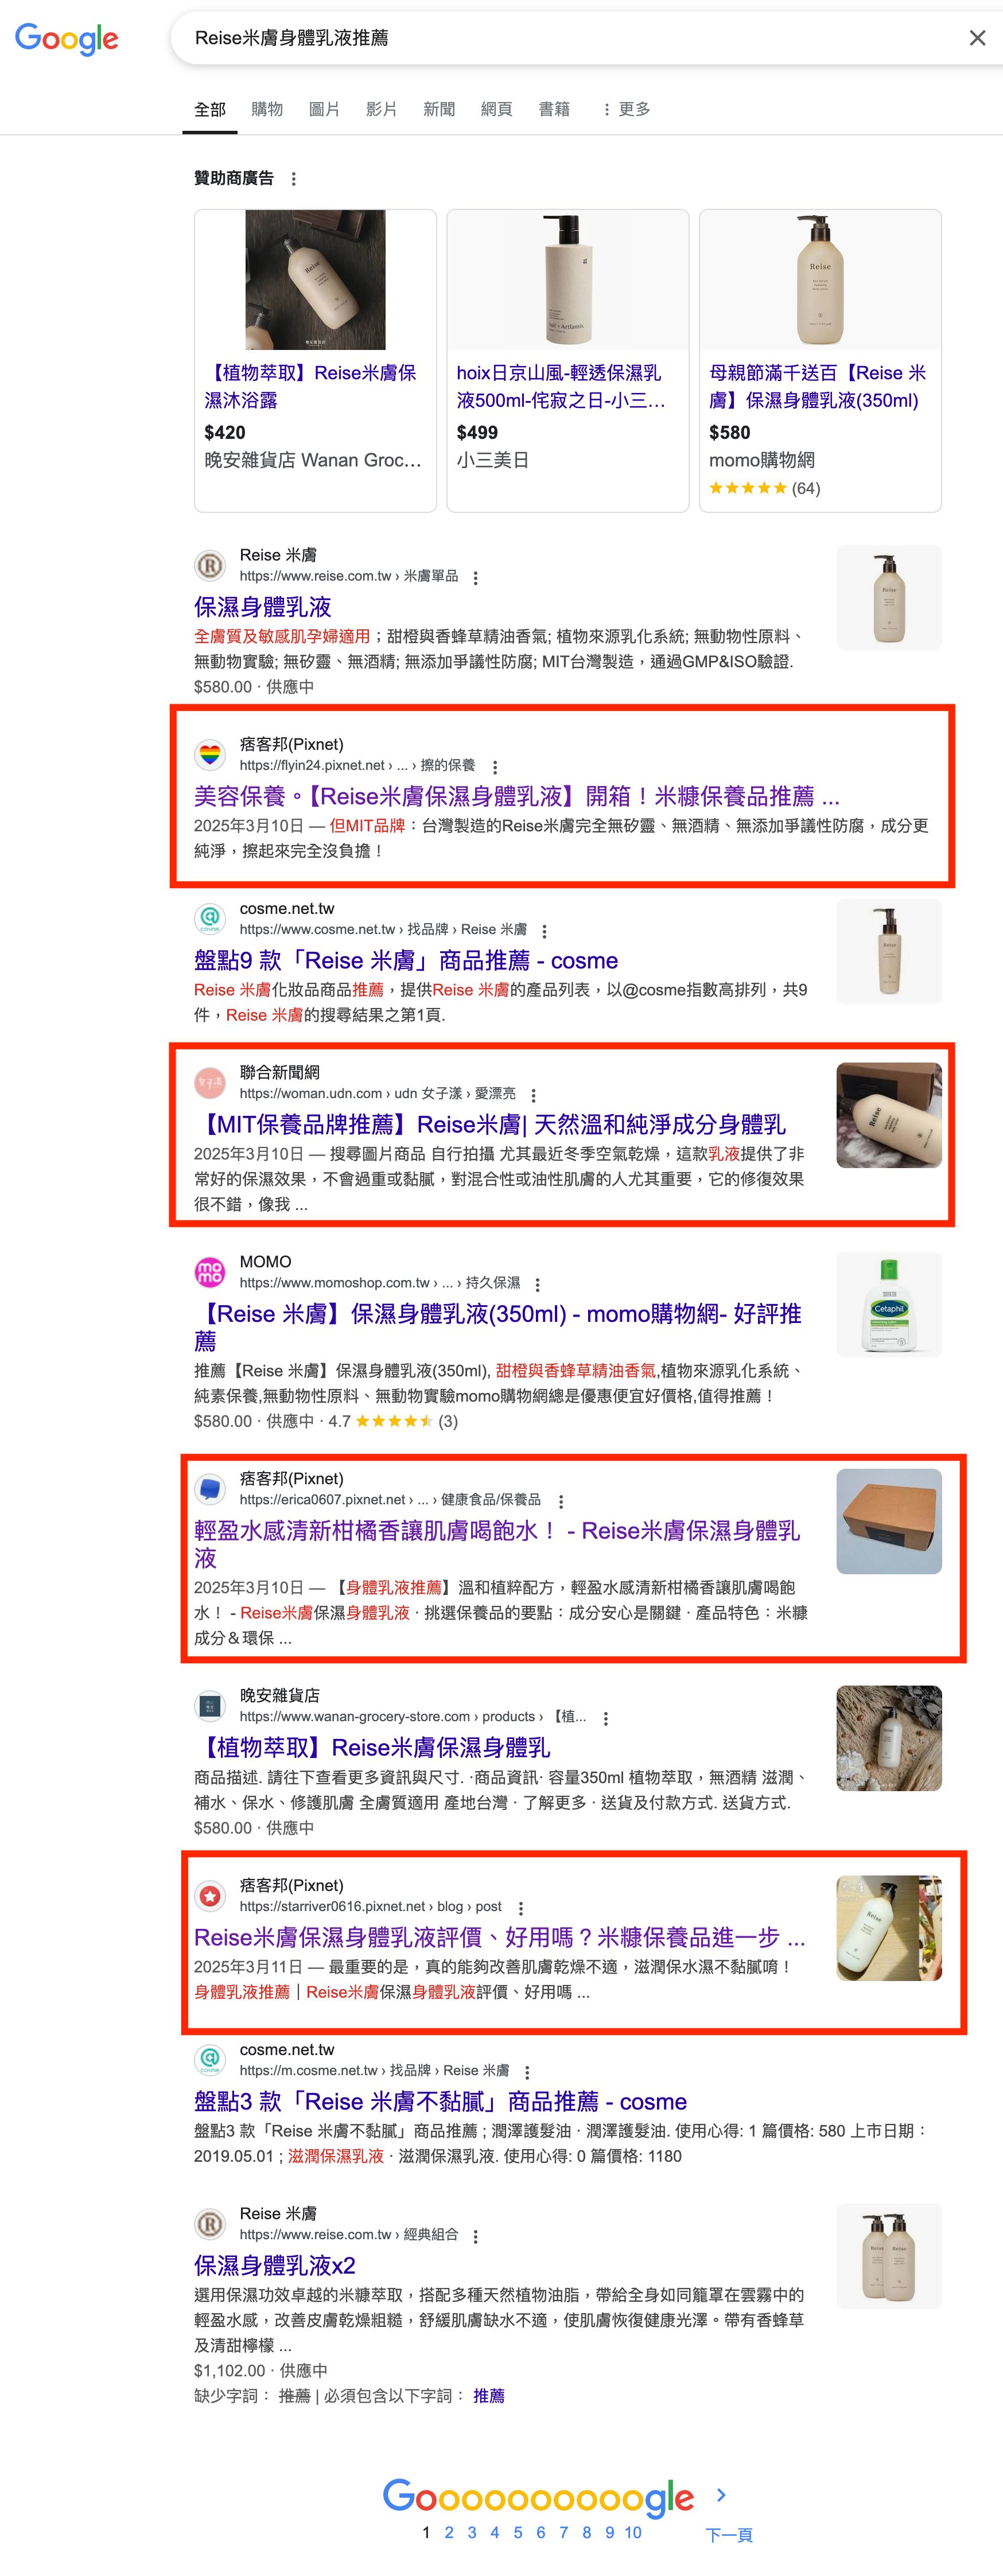Open more options for flyin24.pixnet.net result
Image resolution: width=1003 pixels, height=2576 pixels.
coord(494,767)
